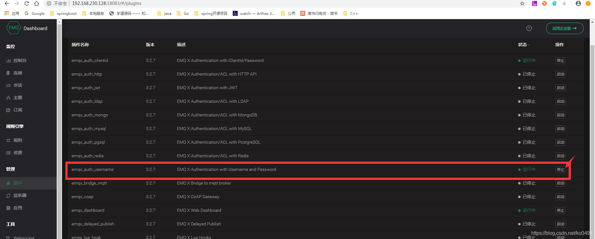Click the 插件名称 column header
The height and width of the screenshot is (239, 595).
80,45
